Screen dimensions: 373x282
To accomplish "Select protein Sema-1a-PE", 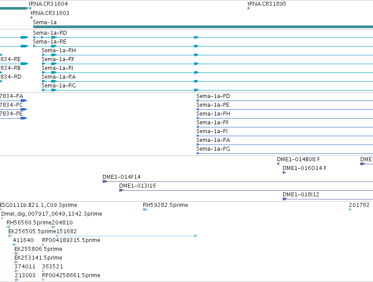I will coord(213,105).
